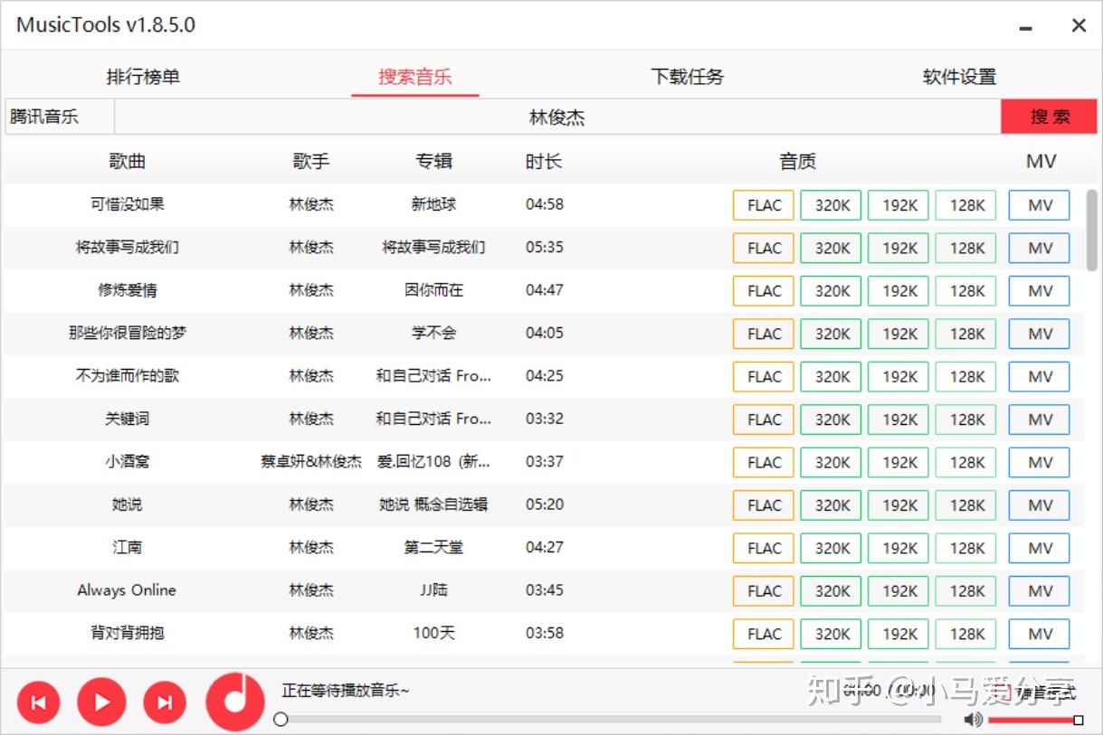Open the 软件设置 tab
This screenshot has width=1103, height=735.
[x=959, y=77]
